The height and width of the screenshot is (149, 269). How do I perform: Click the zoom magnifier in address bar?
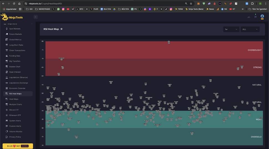[x=186, y=3]
